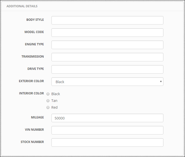Focus the VIN Number input box
The width and height of the screenshot is (185, 157).
(x=107, y=130)
